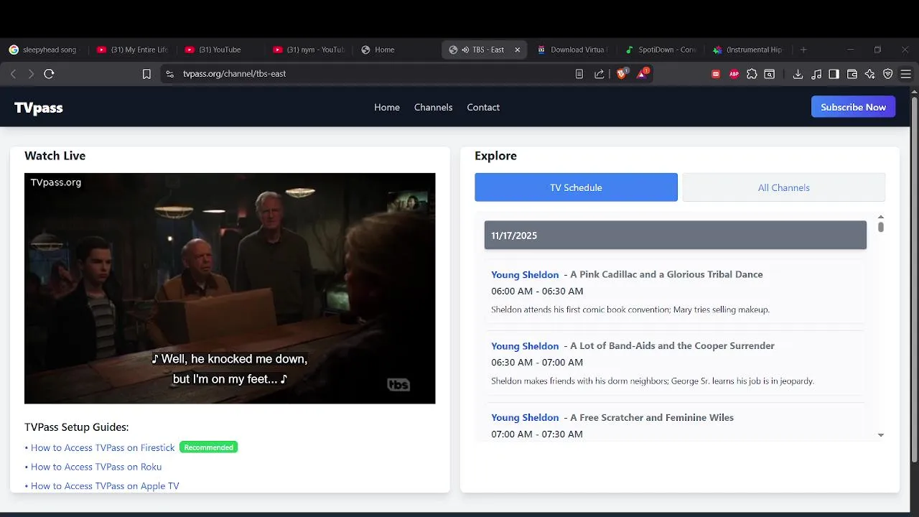
Task: Click the browser forward arrow
Action: (30, 74)
